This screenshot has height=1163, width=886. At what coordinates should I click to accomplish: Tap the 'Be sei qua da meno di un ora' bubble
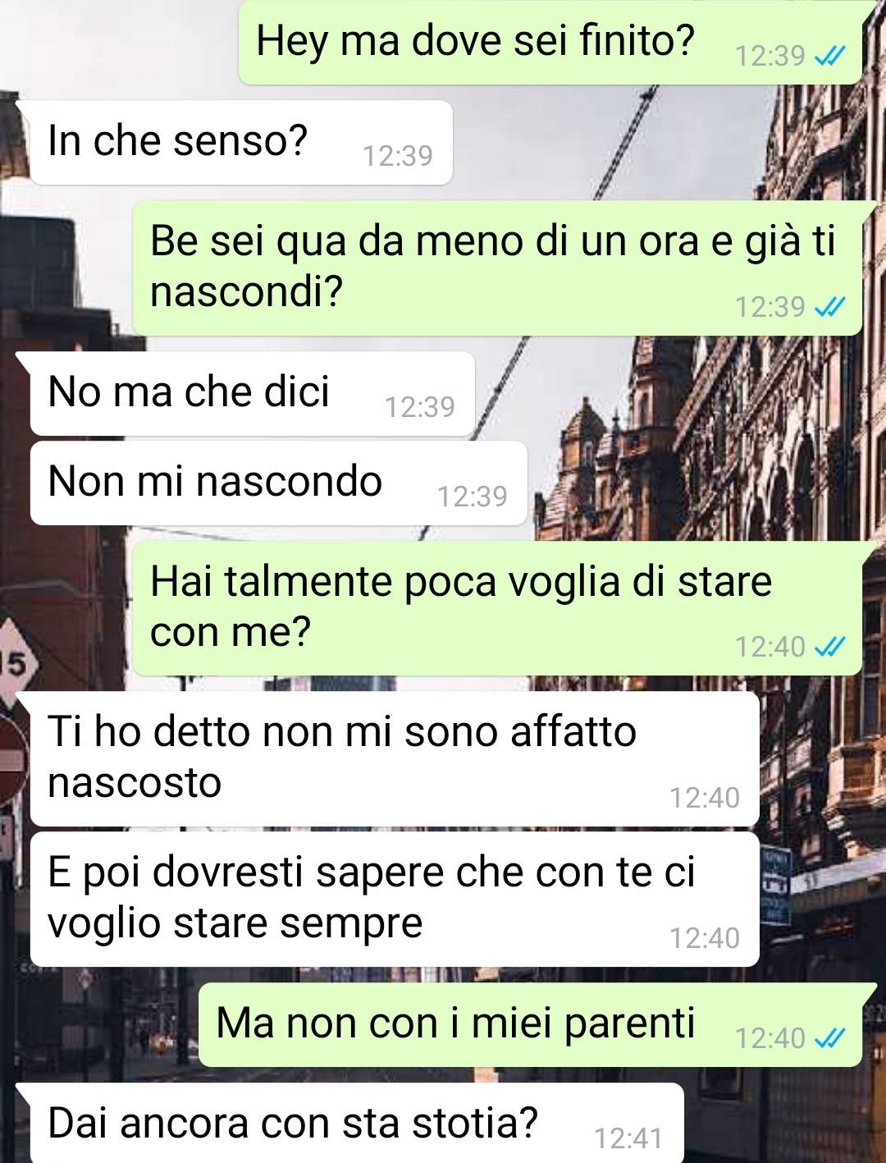[x=498, y=268]
